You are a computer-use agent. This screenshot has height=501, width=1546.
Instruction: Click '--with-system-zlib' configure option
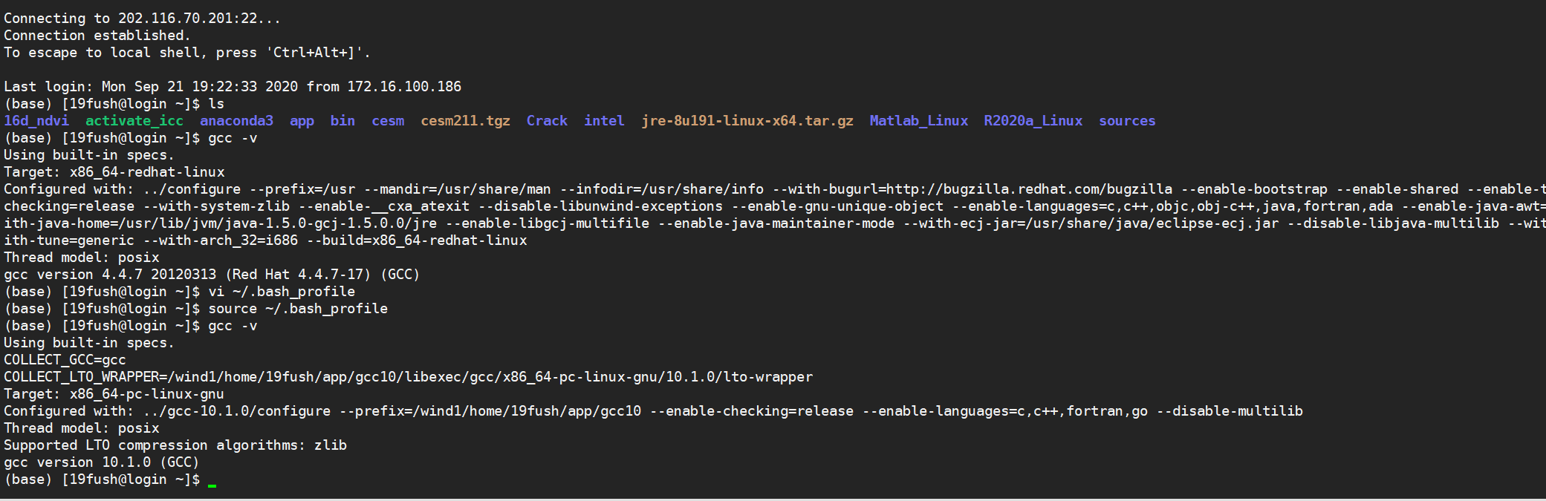pos(216,206)
